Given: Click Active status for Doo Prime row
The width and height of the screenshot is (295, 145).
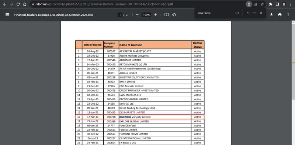Looking at the screenshot, I should [x=198, y=117].
